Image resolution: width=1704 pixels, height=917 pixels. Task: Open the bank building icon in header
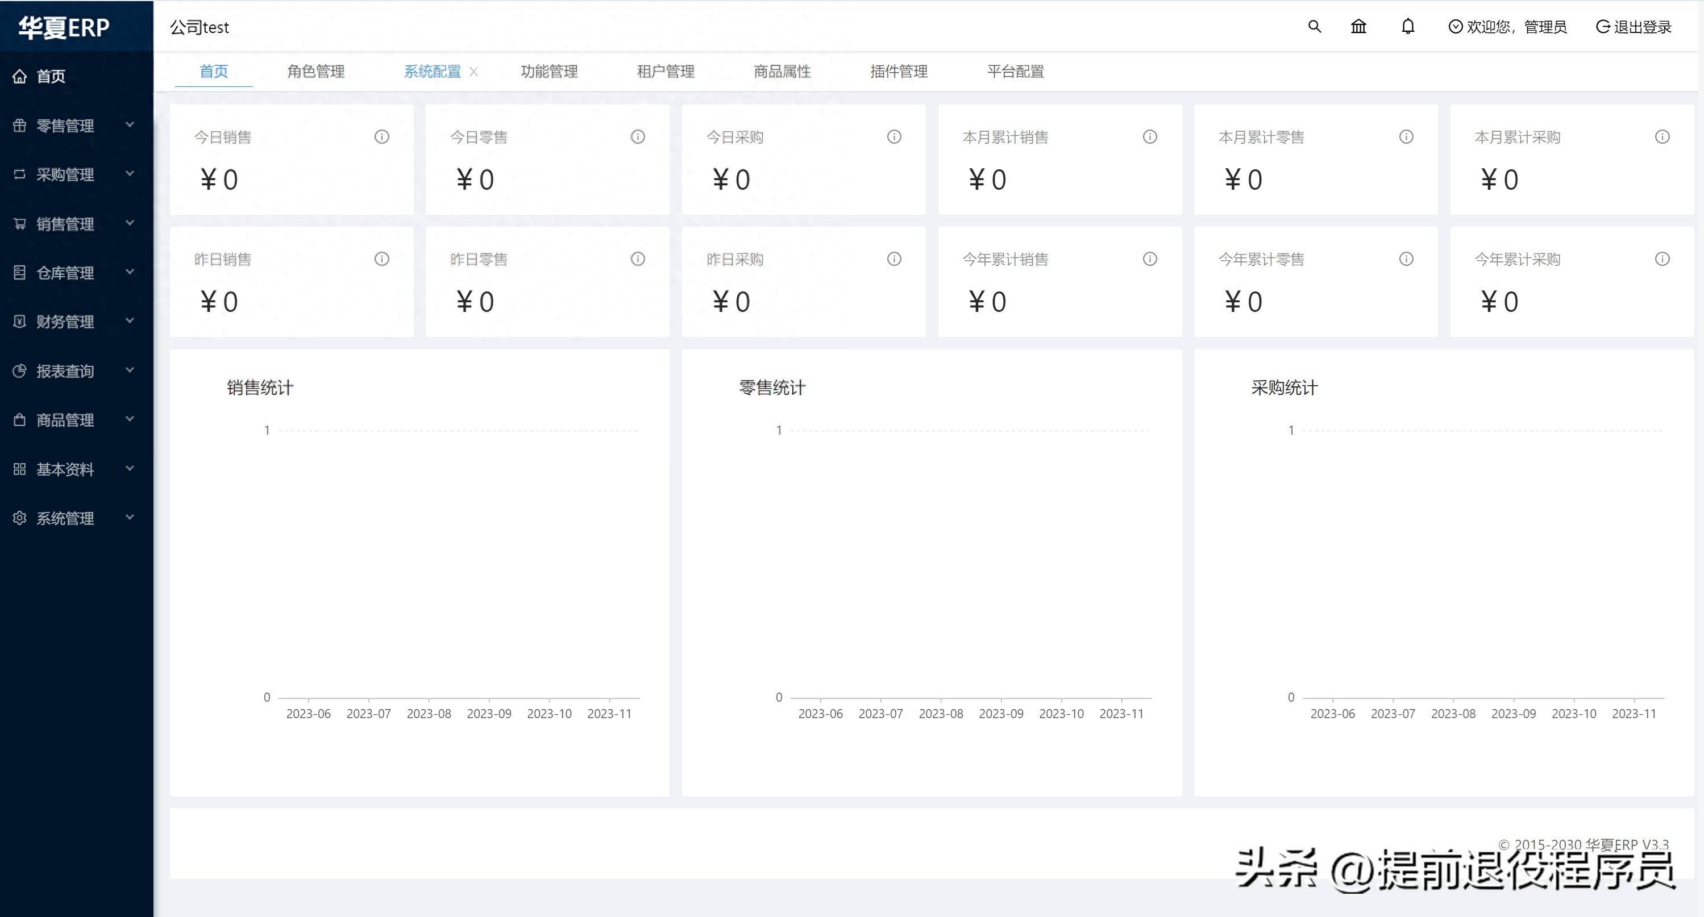tap(1358, 27)
